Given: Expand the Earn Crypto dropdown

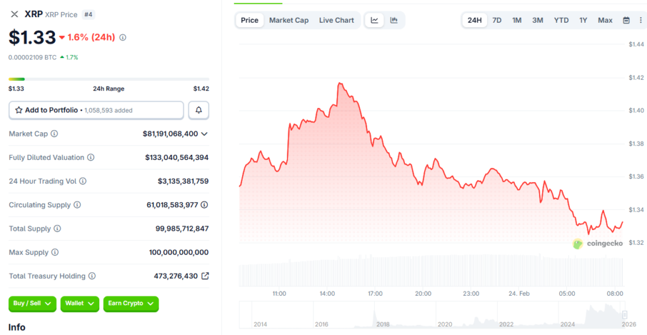Looking at the screenshot, I should pos(131,303).
